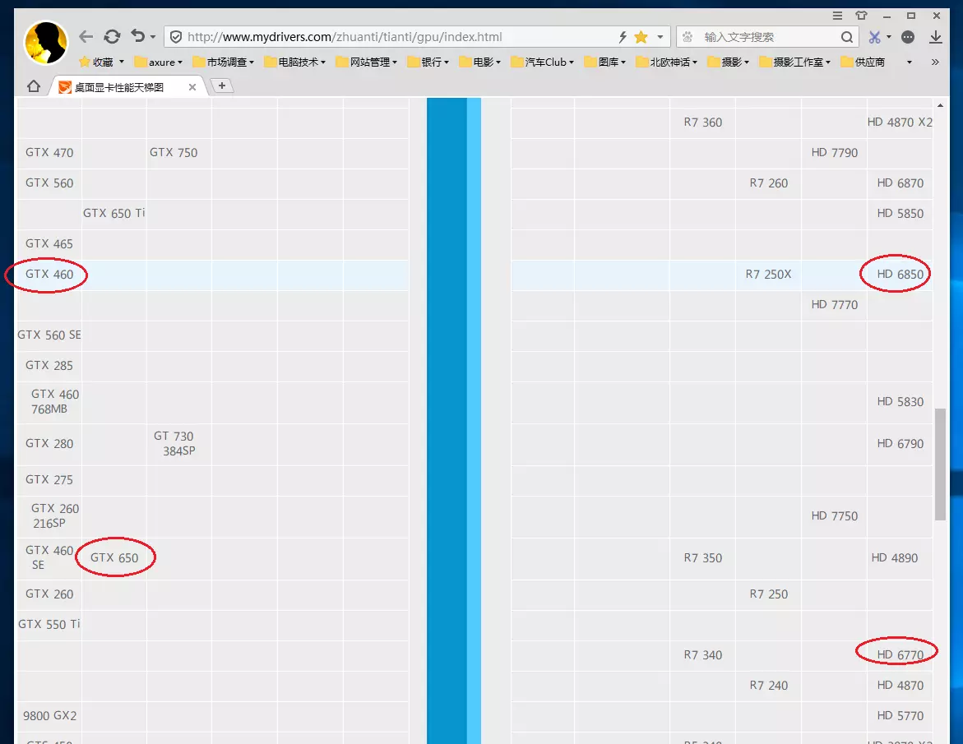Open the 北欧神话 bookmark folder

(x=666, y=62)
